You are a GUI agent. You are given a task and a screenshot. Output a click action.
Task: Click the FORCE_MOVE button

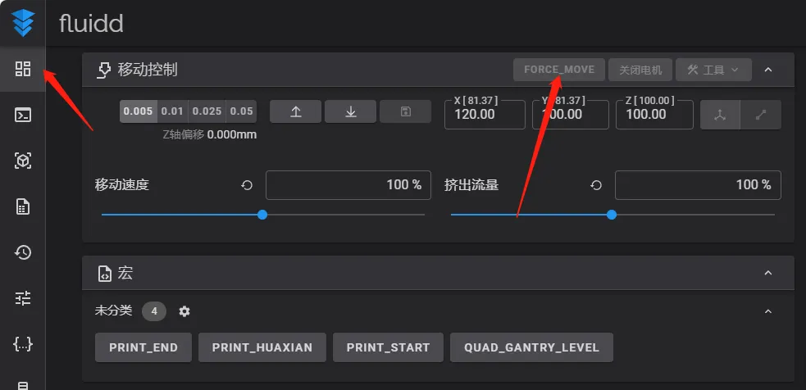559,70
